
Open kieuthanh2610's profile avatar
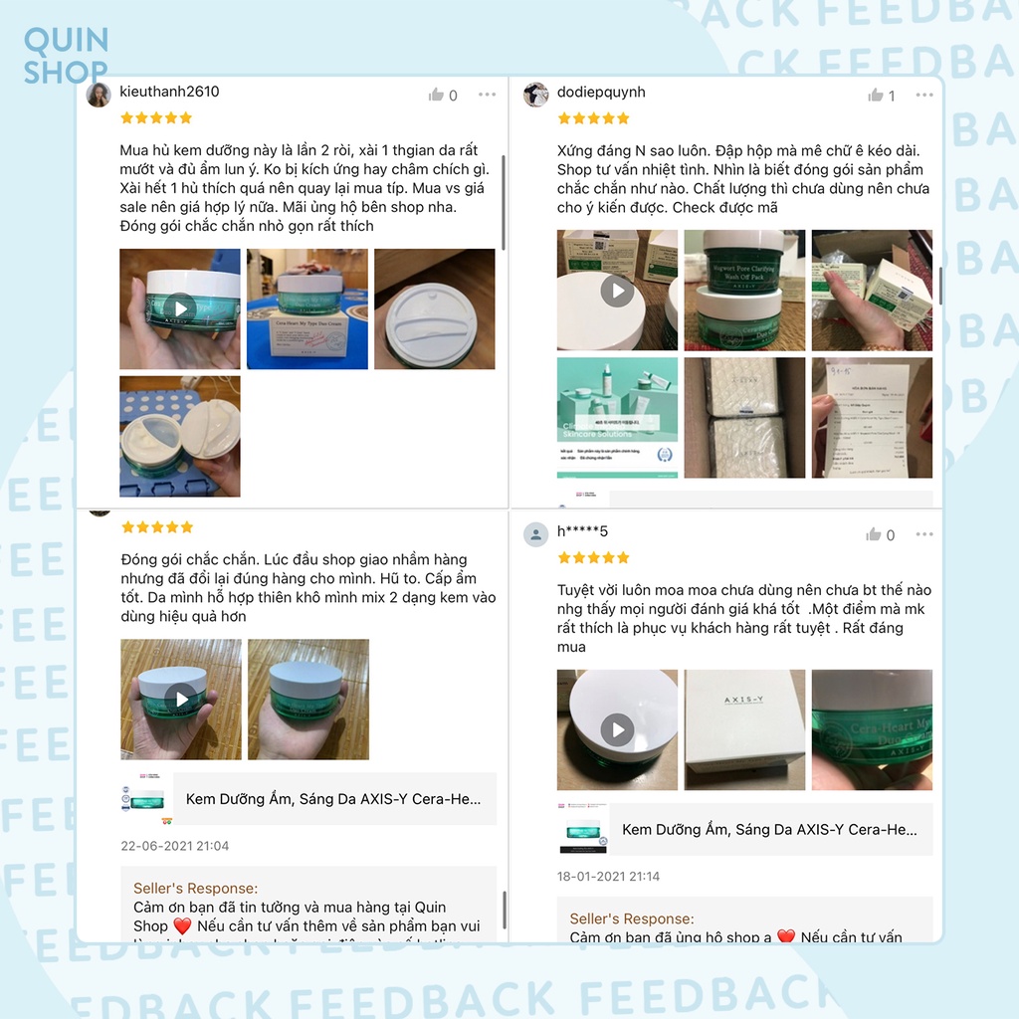point(99,95)
